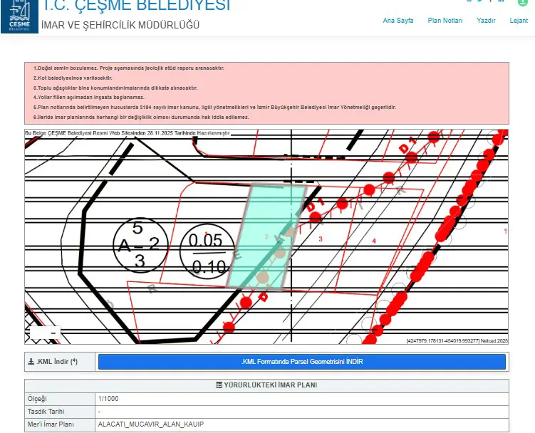
Task: Click the T.C. ÇEŞME BELEDİYESİ title link
Action: (x=136, y=5)
